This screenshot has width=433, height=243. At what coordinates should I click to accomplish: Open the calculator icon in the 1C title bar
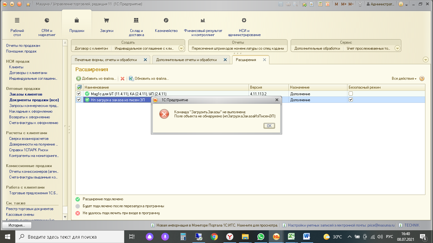320,4
